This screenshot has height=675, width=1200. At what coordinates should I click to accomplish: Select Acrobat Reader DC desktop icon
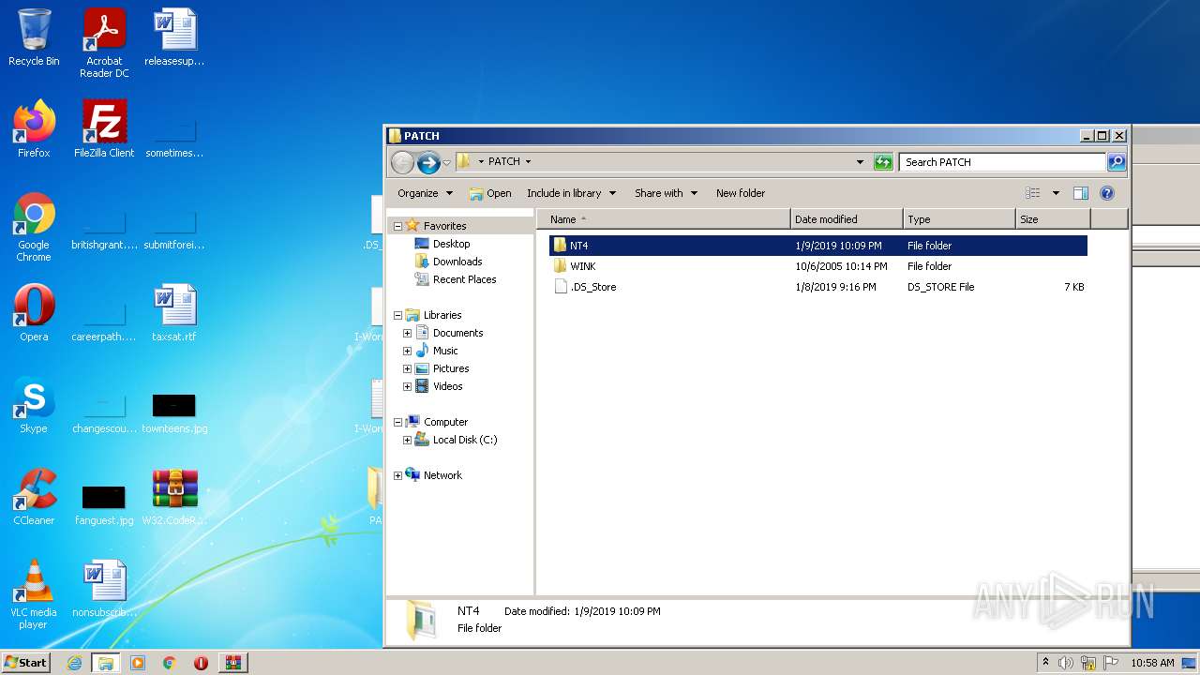(104, 43)
